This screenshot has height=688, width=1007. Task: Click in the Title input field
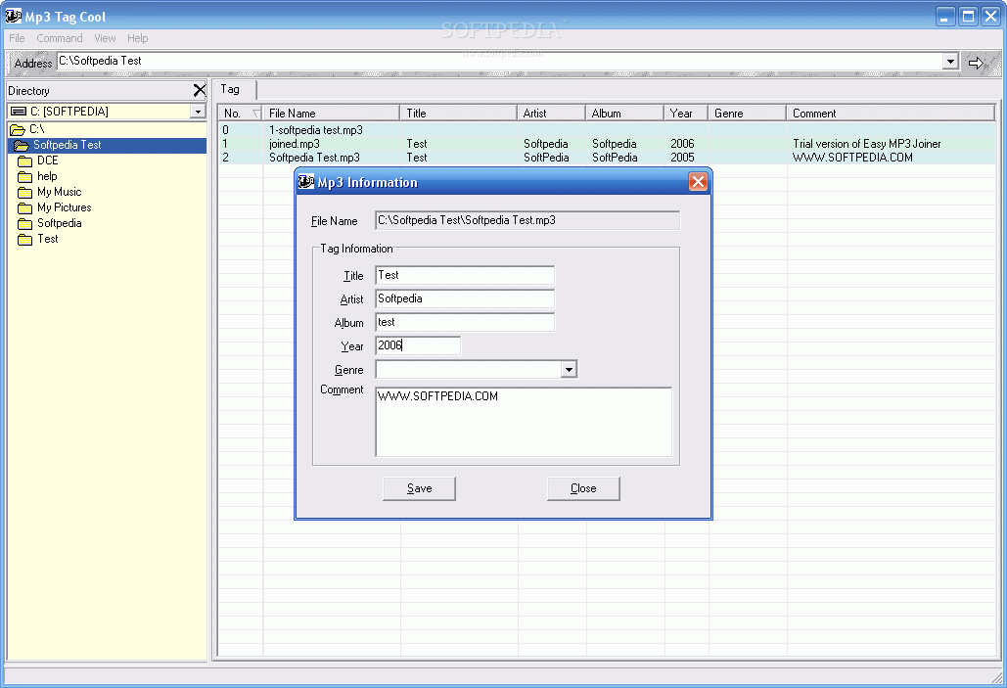464,275
